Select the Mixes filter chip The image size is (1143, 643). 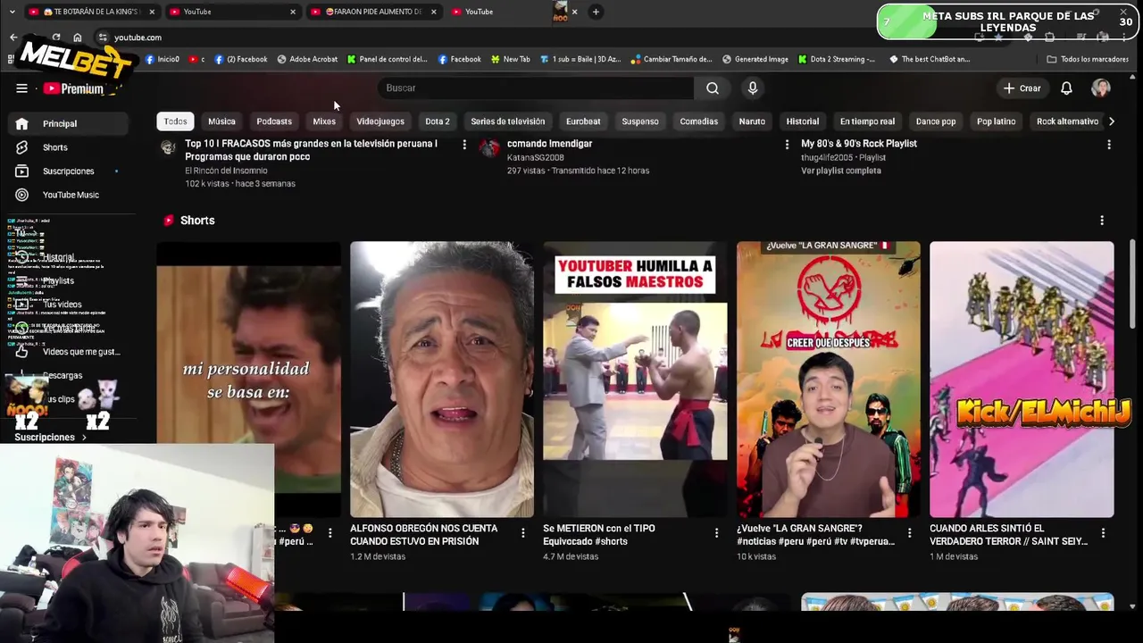(324, 121)
